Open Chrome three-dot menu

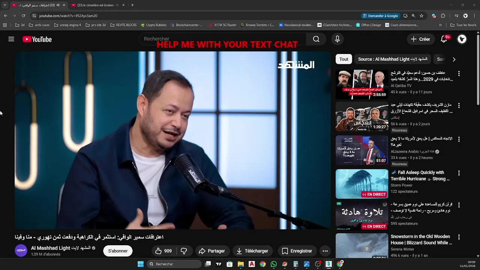tap(474, 16)
